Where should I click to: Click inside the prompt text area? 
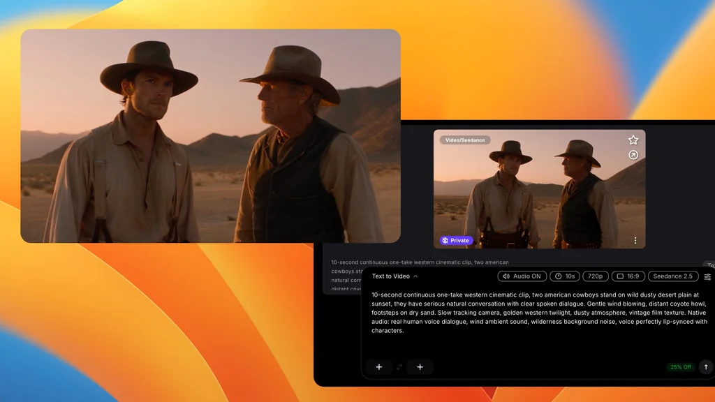[540, 313]
